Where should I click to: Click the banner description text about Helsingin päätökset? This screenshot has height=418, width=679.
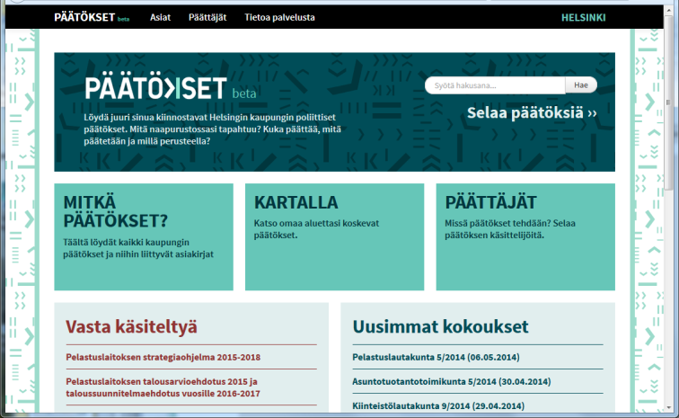[212, 129]
